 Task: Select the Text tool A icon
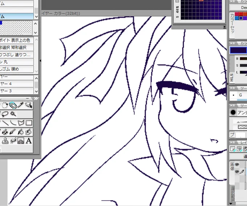point(29,141)
